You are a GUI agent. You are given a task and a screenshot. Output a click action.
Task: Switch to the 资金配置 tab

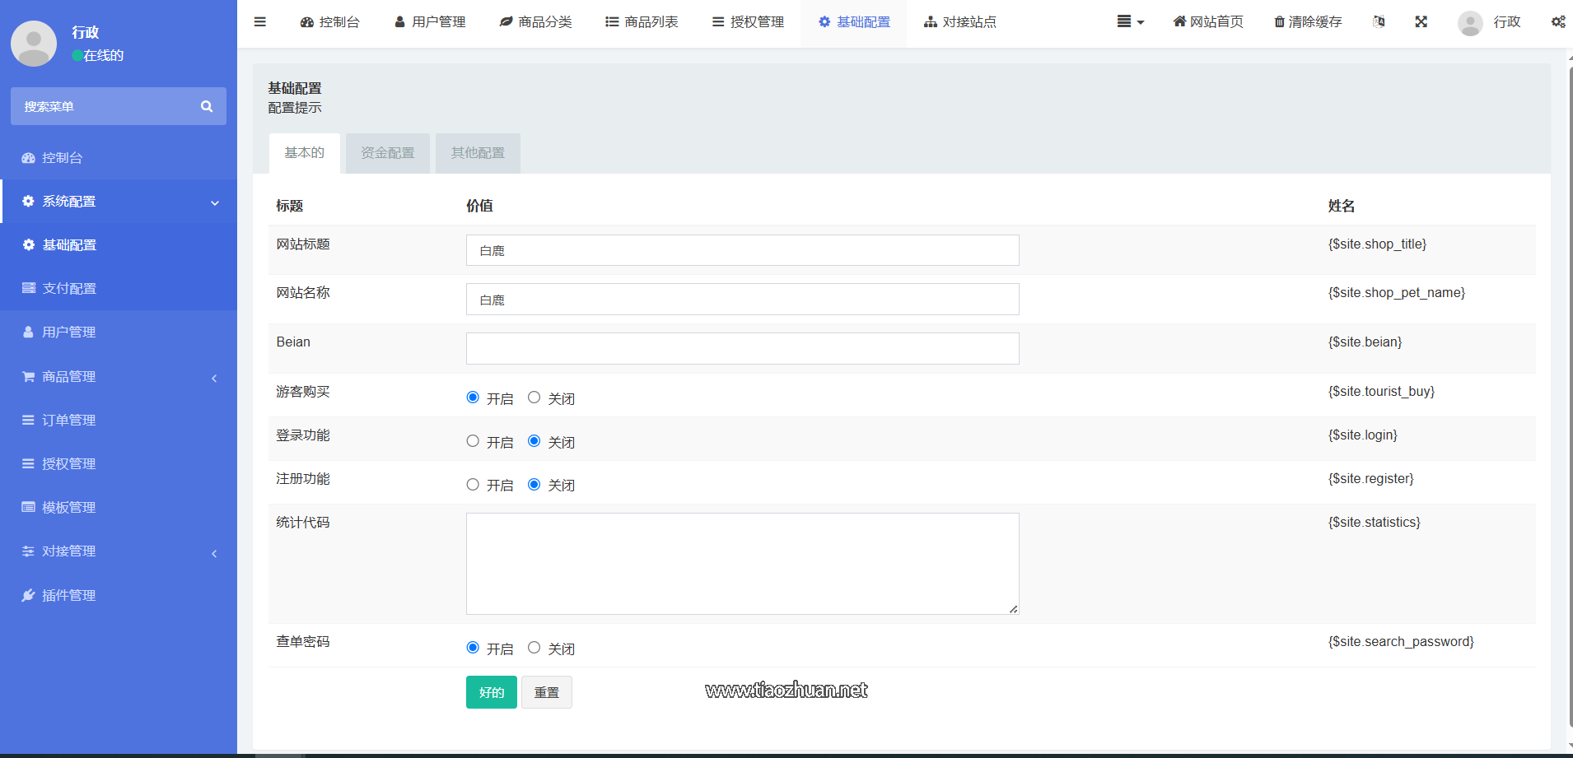coord(387,152)
